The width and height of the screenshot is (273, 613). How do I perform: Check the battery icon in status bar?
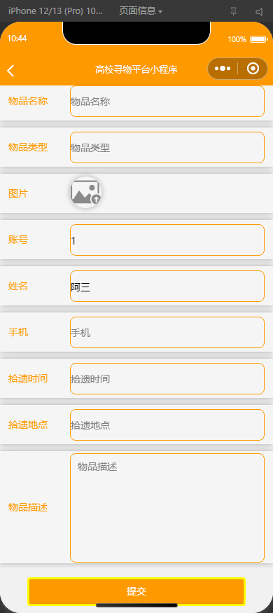[x=258, y=39]
